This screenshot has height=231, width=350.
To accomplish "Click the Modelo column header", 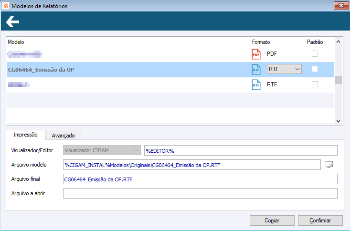I will click(x=128, y=42).
